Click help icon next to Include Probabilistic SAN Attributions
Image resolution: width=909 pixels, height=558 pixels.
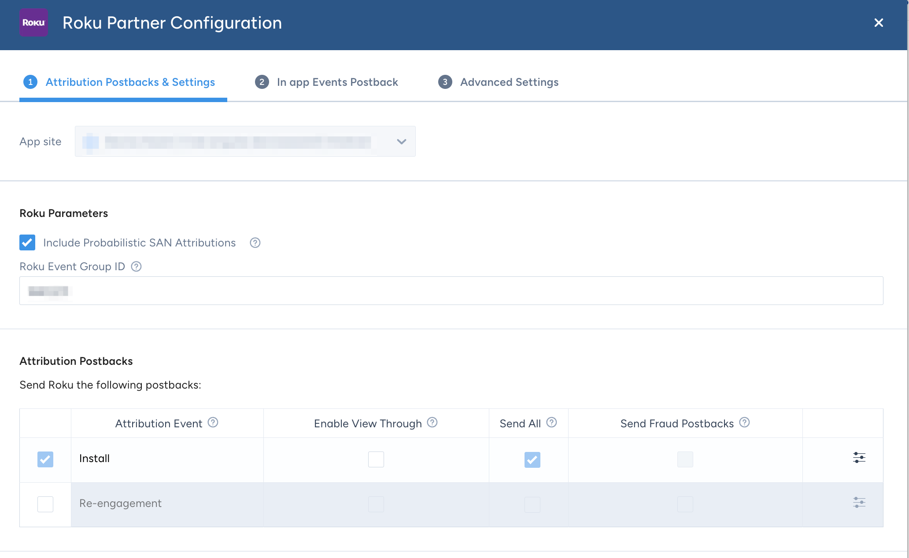click(x=255, y=242)
